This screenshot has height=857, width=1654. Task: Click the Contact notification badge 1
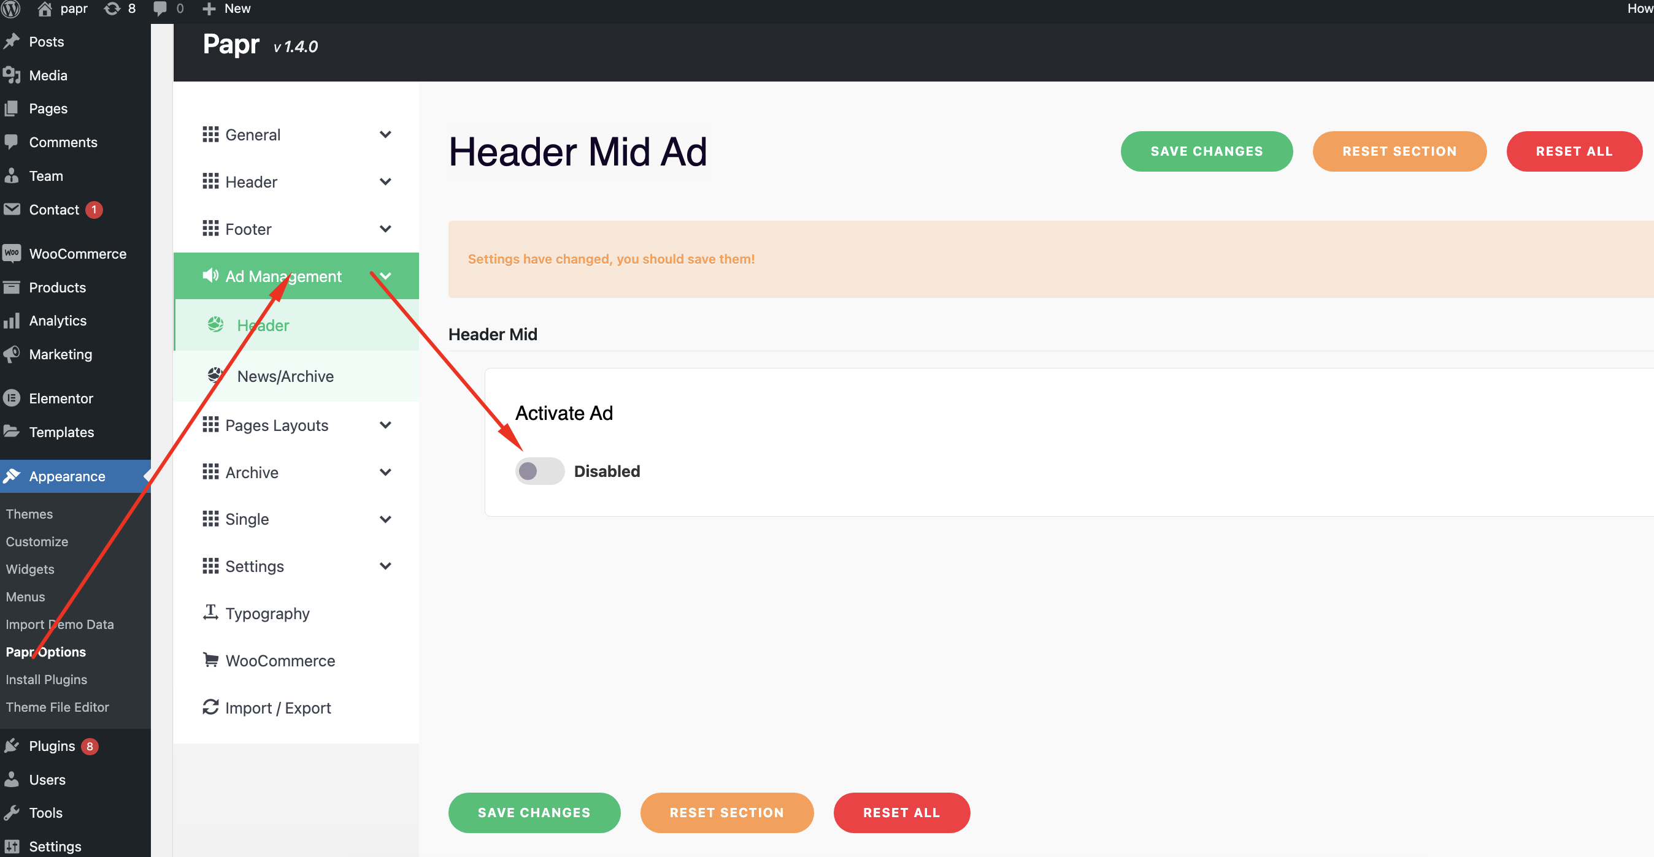point(94,209)
